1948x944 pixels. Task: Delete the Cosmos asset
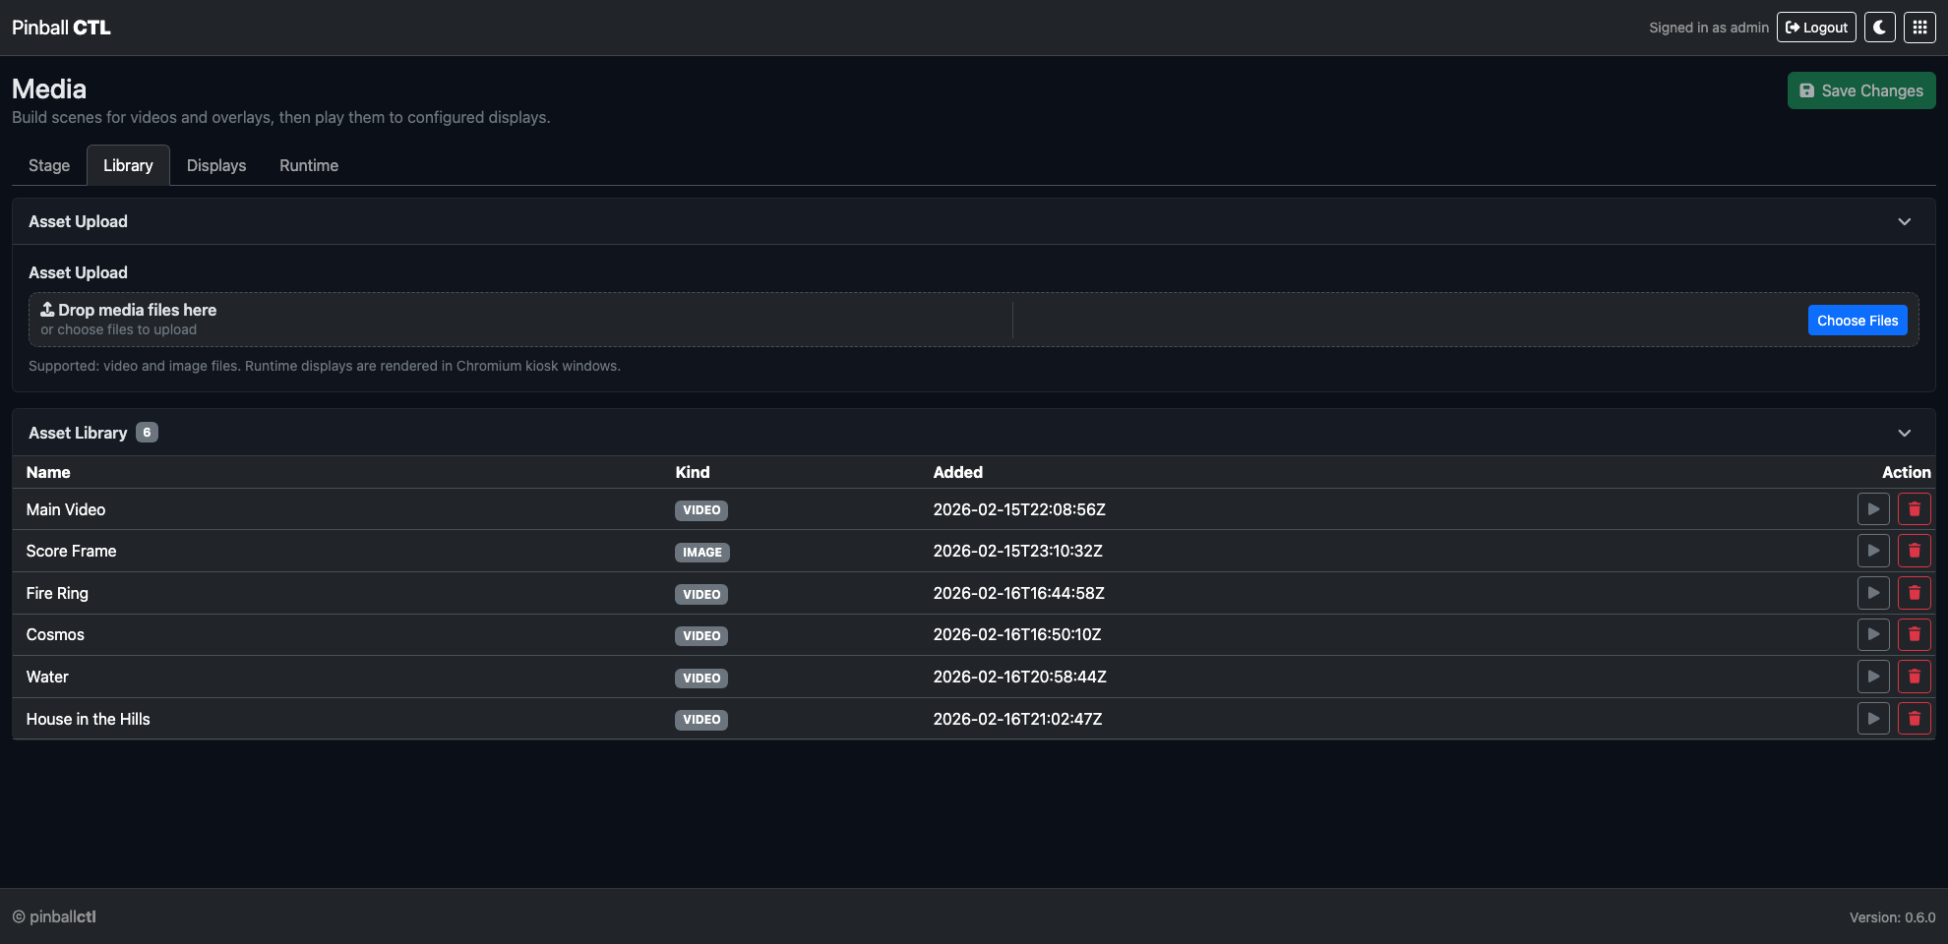click(1915, 634)
